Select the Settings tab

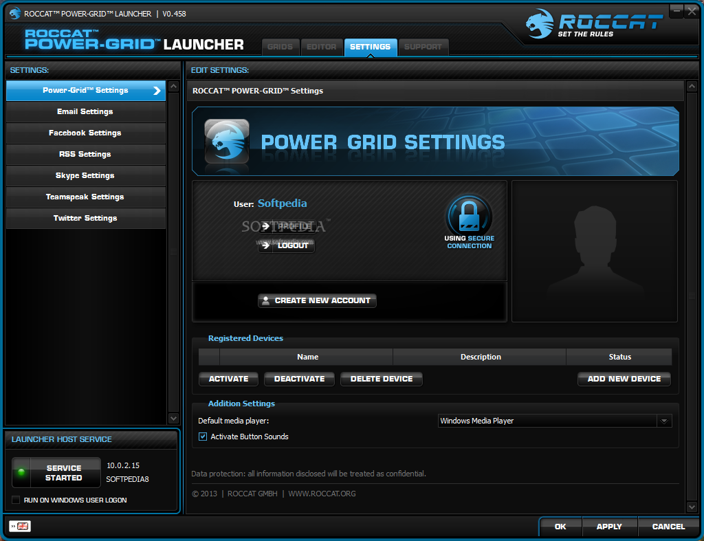[x=371, y=47]
